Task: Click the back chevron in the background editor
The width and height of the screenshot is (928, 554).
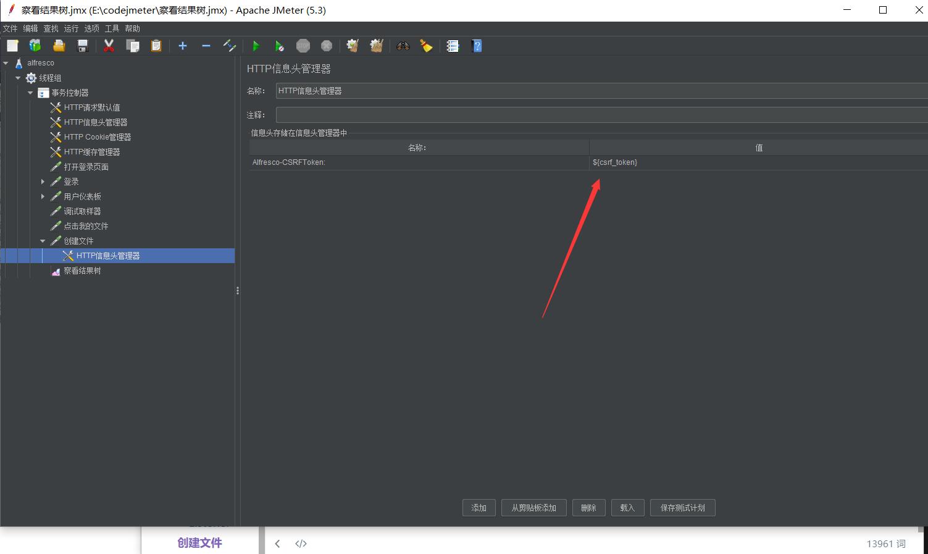Action: point(277,544)
